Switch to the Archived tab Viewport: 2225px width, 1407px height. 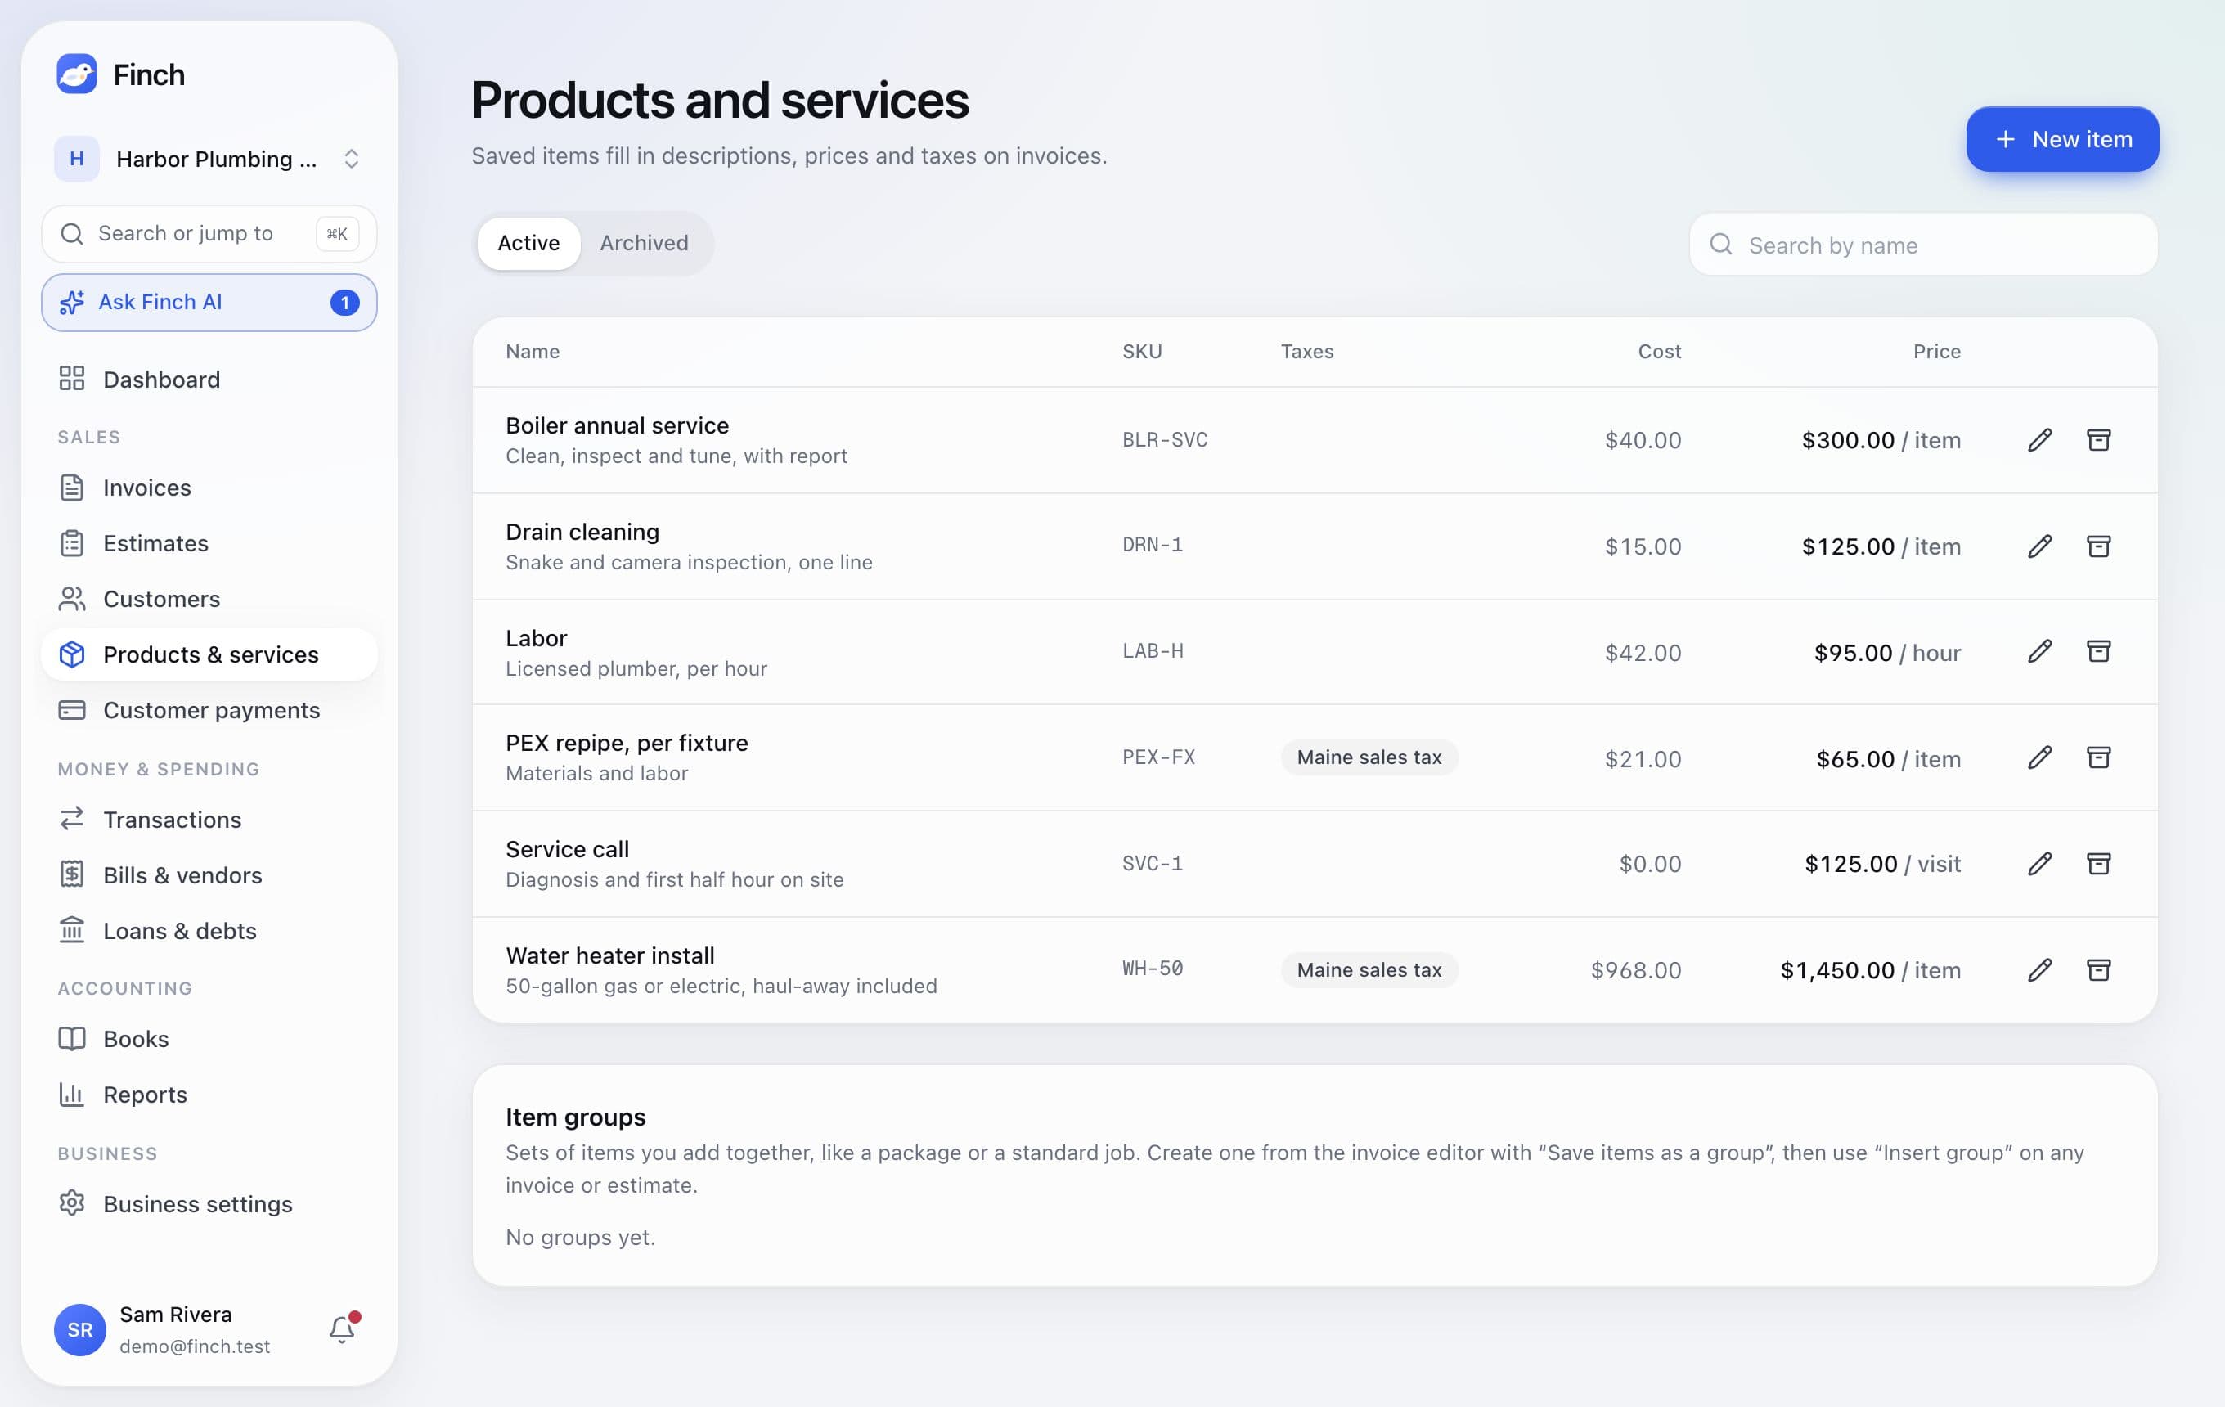click(644, 243)
